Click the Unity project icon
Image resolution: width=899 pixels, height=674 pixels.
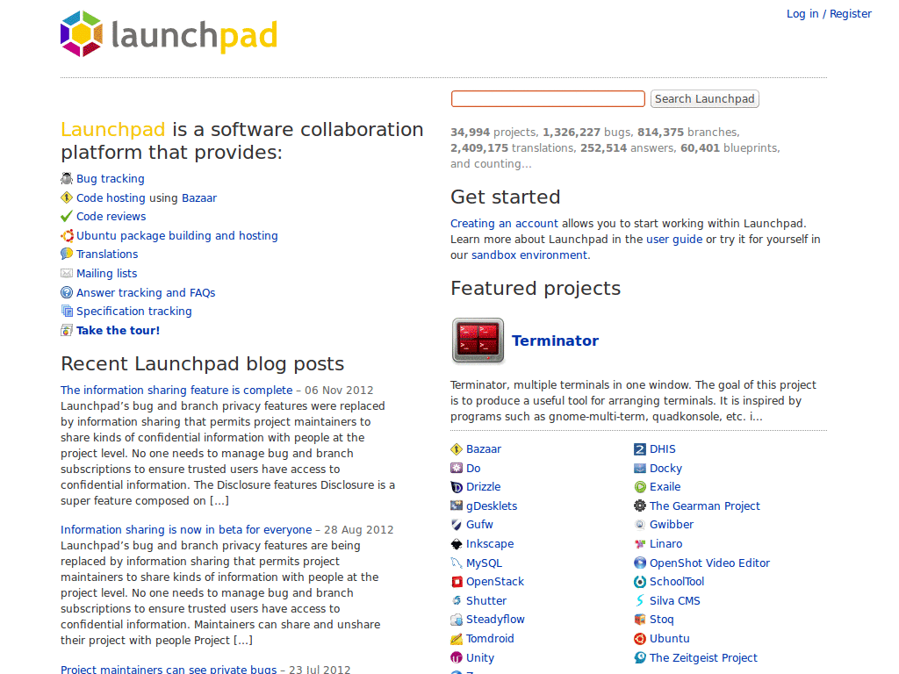pyautogui.click(x=457, y=658)
